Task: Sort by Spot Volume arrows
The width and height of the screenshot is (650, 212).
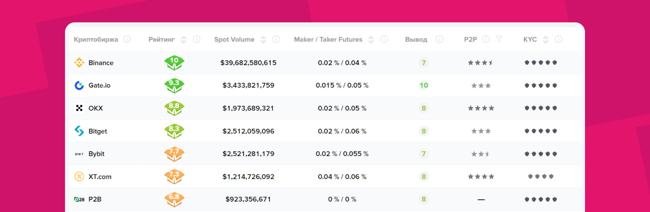Action: point(263,40)
